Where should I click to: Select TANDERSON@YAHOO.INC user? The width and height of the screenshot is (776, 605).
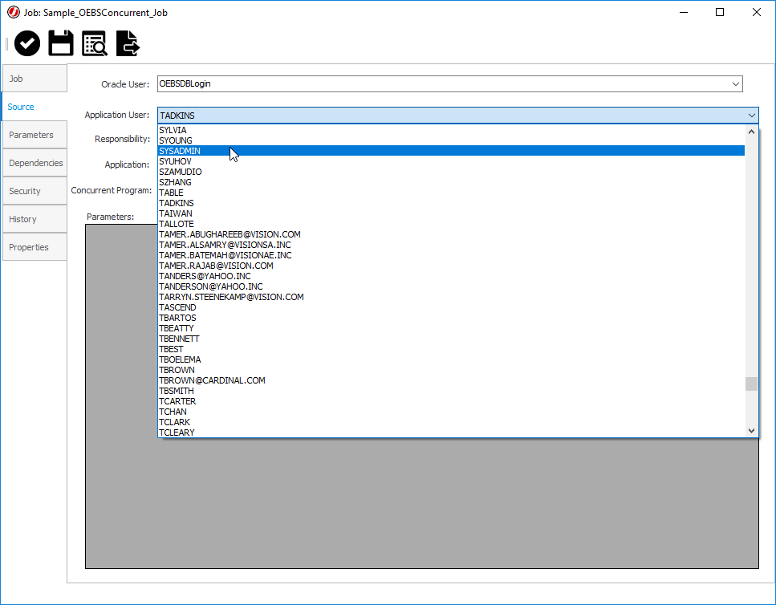451,286
